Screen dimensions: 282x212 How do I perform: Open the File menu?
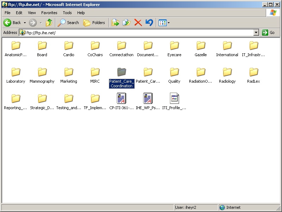pos(7,13)
